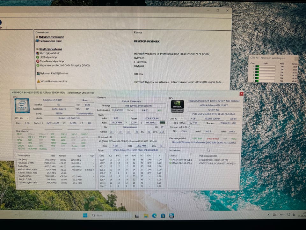Open the HWiNFO taskbar icon
306x230 pixels.
[171, 216]
